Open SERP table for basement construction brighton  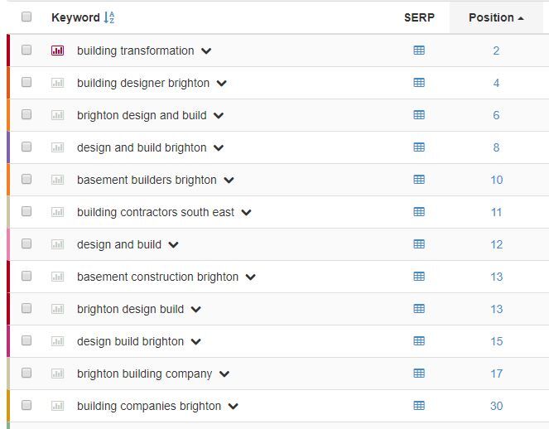(x=419, y=277)
